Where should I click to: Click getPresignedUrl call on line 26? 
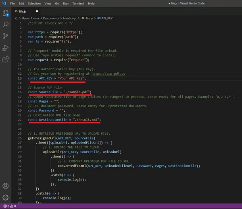[42, 138]
